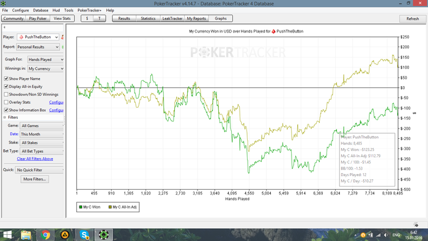Collapse the left sidebar arrow
Image resolution: width=428 pixels, height=241 pixels.
click(4, 28)
